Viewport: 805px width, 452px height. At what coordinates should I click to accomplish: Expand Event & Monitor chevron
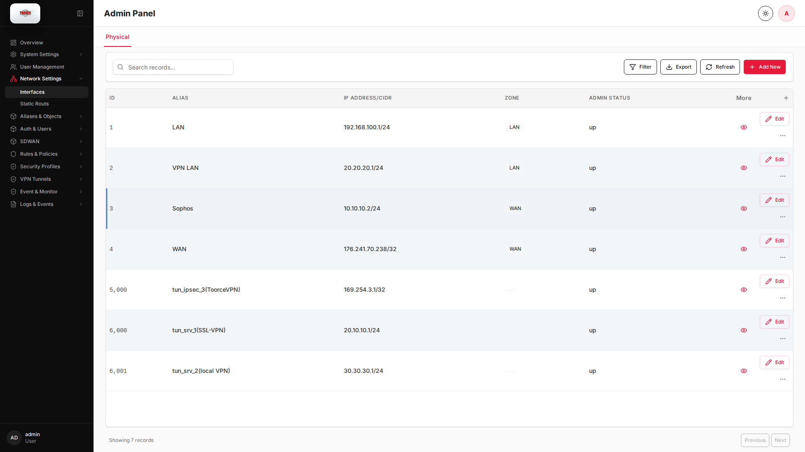[81, 192]
